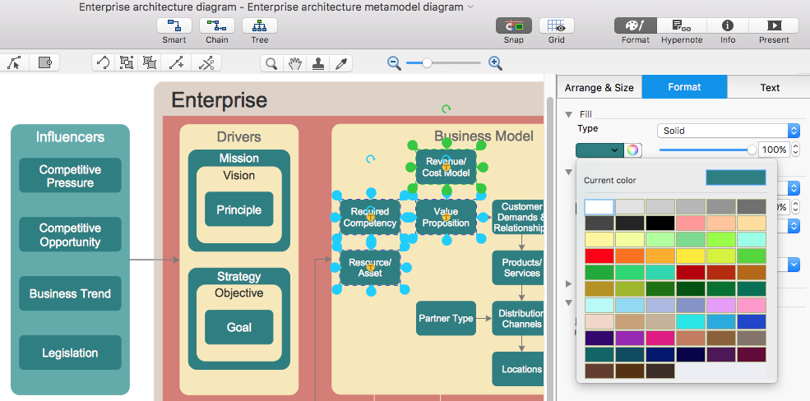
Task: Click the Hypernote button
Action: point(682,25)
